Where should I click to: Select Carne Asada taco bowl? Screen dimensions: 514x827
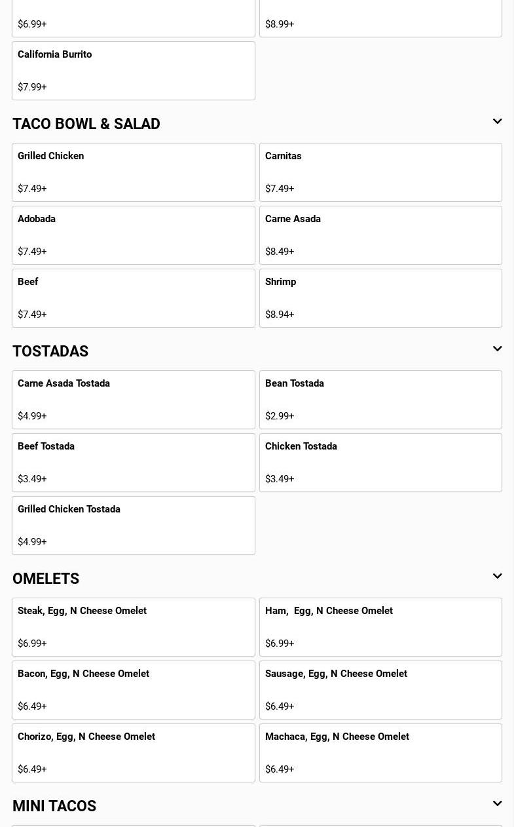[x=380, y=235]
